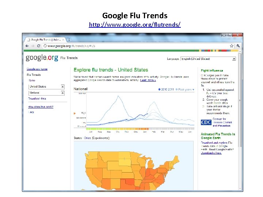
Task: Click the browser forward arrow
Action: tap(33, 46)
